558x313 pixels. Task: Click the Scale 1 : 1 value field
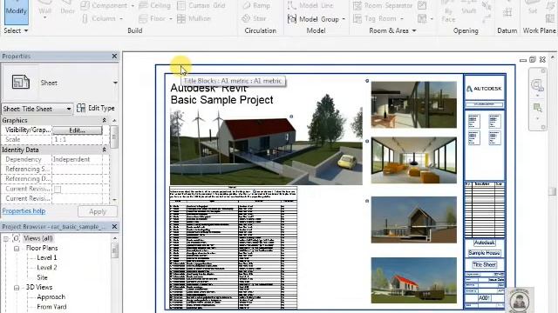coord(78,140)
